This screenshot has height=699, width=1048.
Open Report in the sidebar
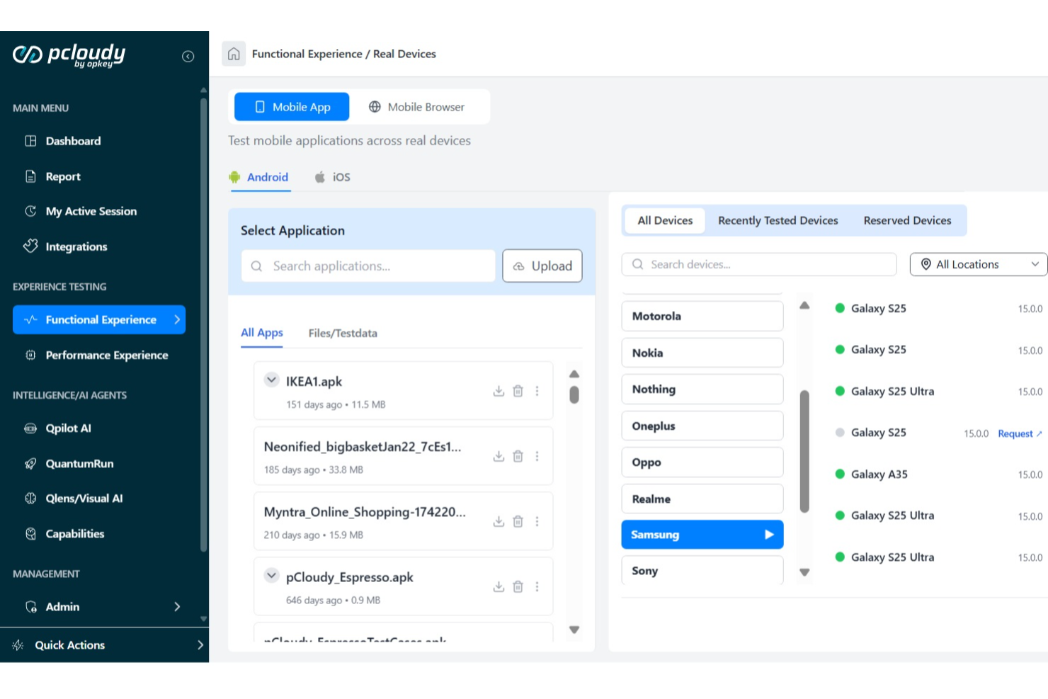click(63, 176)
